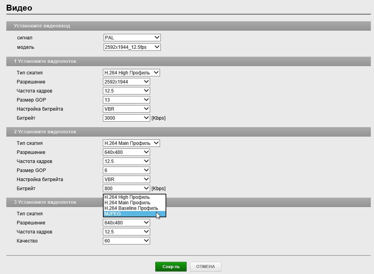Click the ОТМЕНА button
The width and height of the screenshot is (374, 274).
click(206, 267)
